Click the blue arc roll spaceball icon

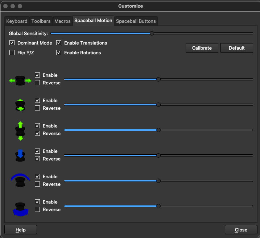pyautogui.click(x=20, y=180)
